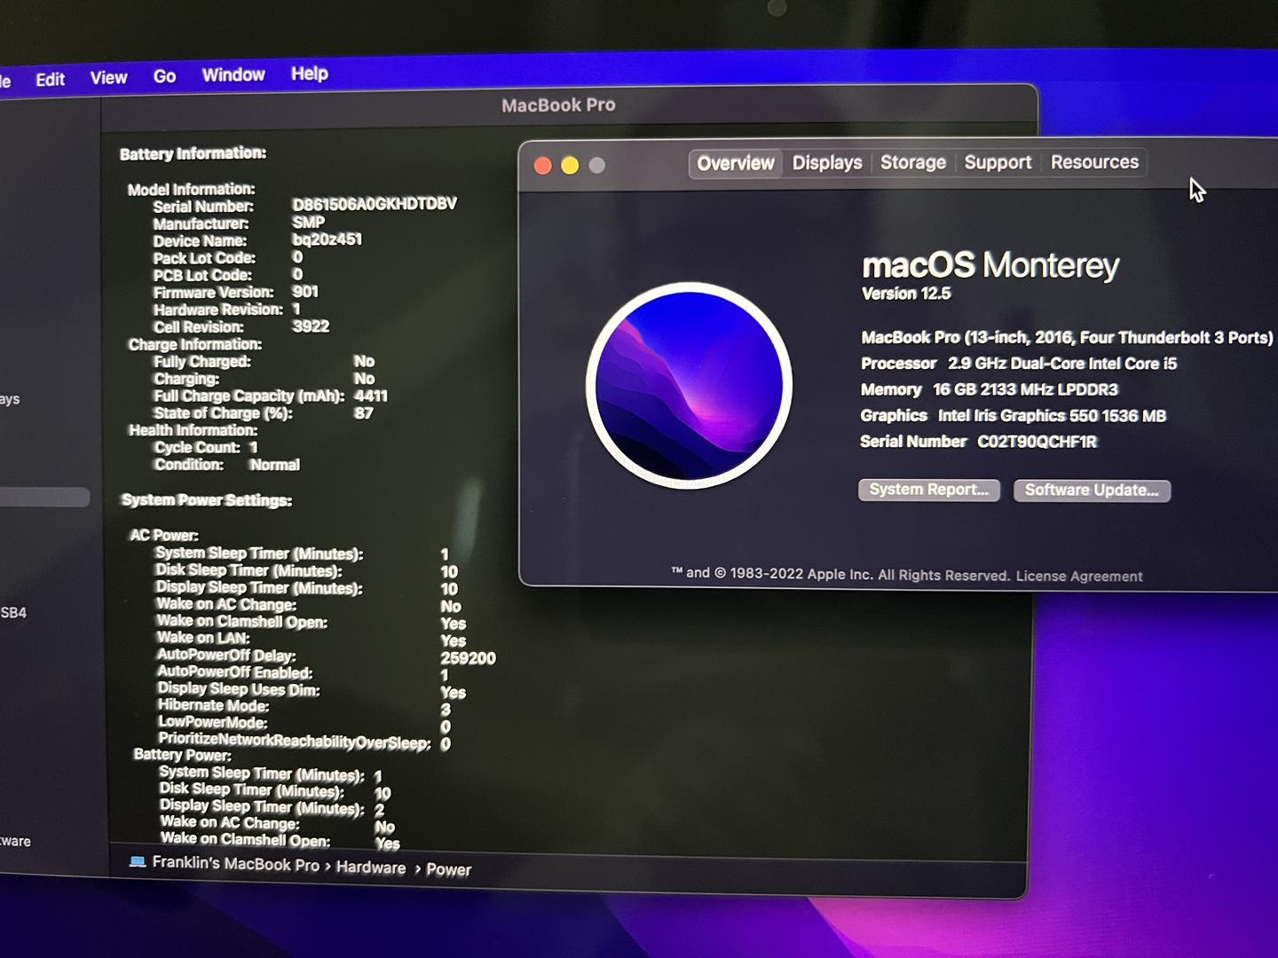This screenshot has height=958, width=1278.
Task: Click the Version 12.5 text
Action: [906, 294]
